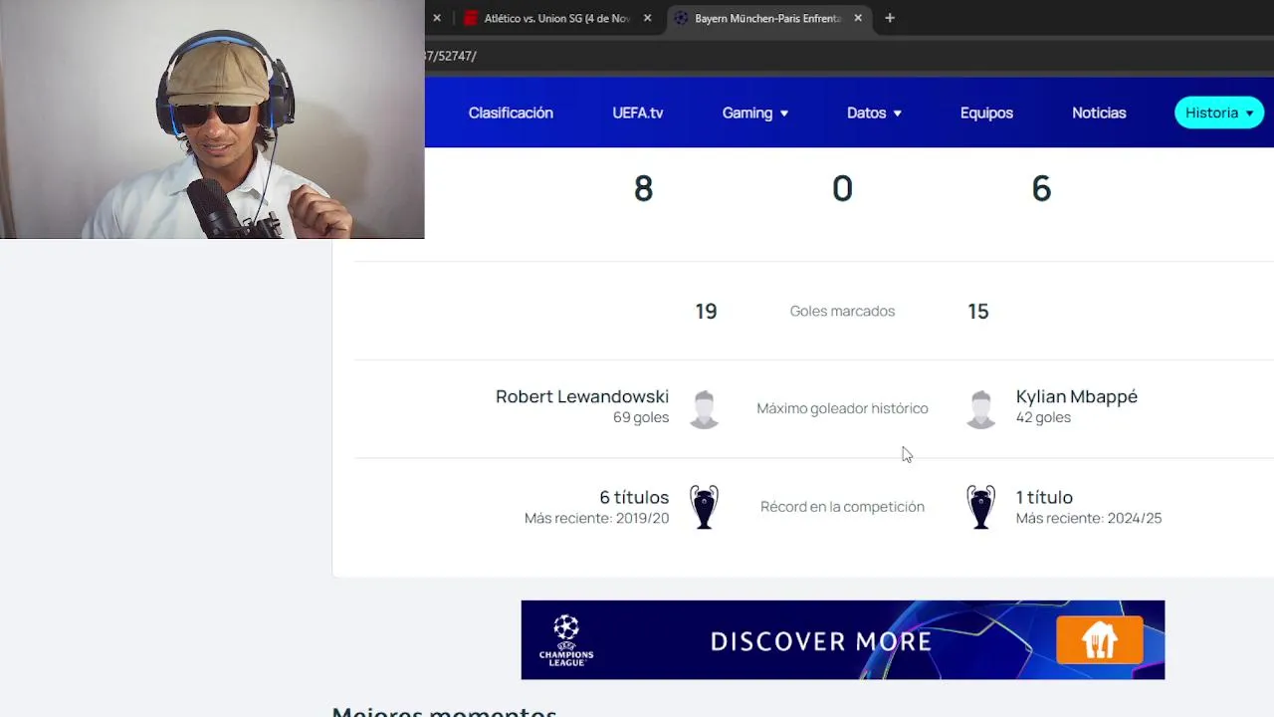Open the Clasificación nav item
Screen dimensions: 1274x717
click(x=511, y=113)
